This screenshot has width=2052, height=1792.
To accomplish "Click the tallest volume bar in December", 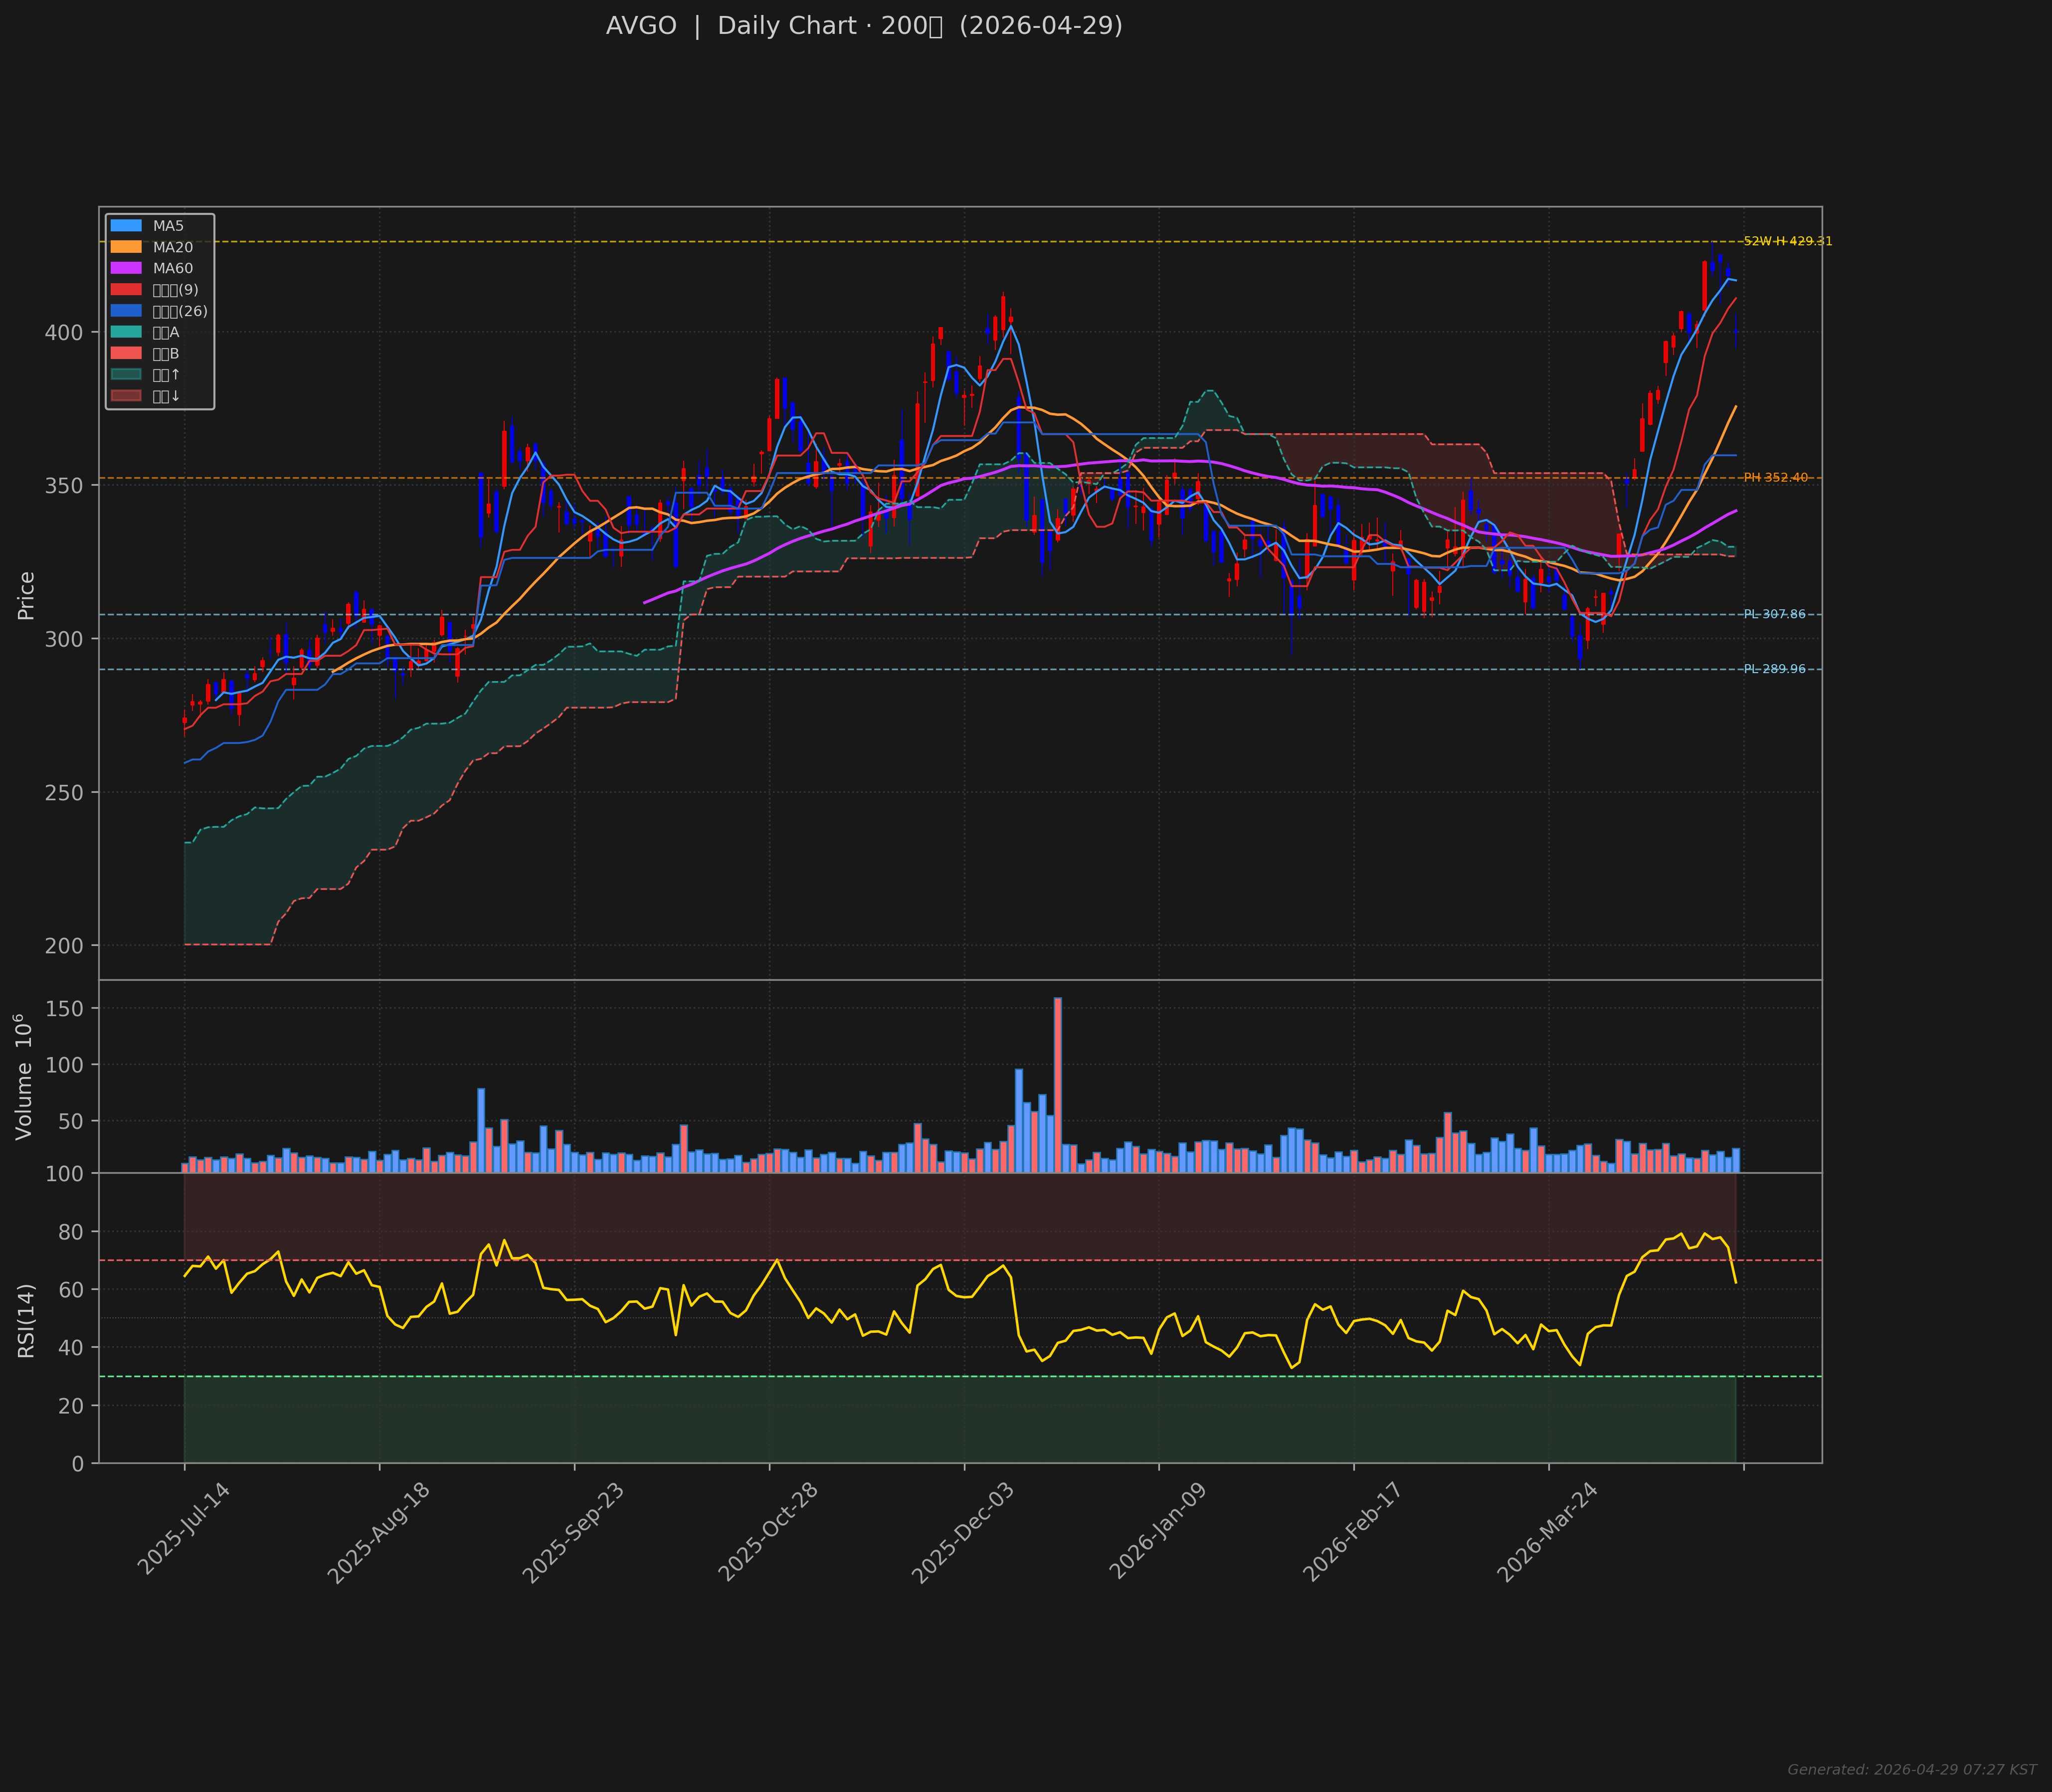I will click(1058, 1084).
